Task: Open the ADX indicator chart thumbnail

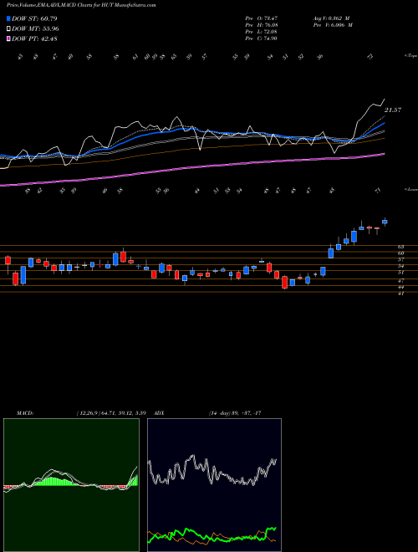Action: tap(214, 485)
